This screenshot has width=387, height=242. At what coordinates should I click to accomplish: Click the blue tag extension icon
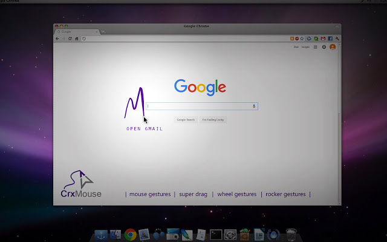[x=309, y=39]
